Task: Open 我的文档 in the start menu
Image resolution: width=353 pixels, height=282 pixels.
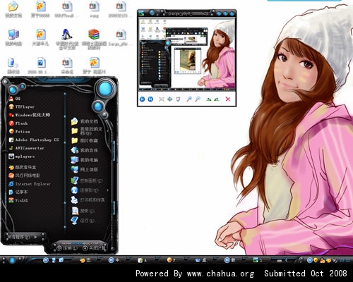Action: click(85, 121)
